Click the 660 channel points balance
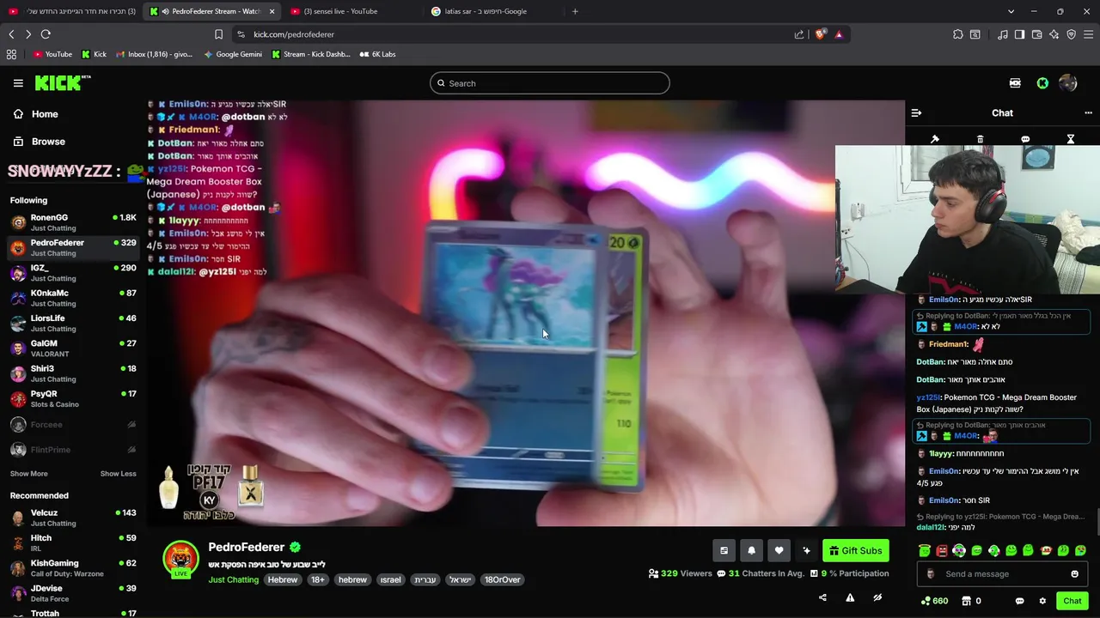This screenshot has height=618, width=1100. (x=934, y=601)
